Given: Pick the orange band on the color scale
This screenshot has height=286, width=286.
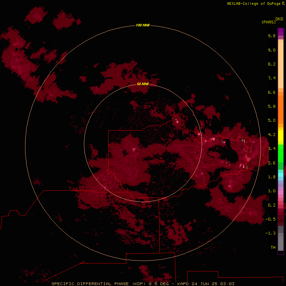Looking at the screenshot, I should [281, 110].
